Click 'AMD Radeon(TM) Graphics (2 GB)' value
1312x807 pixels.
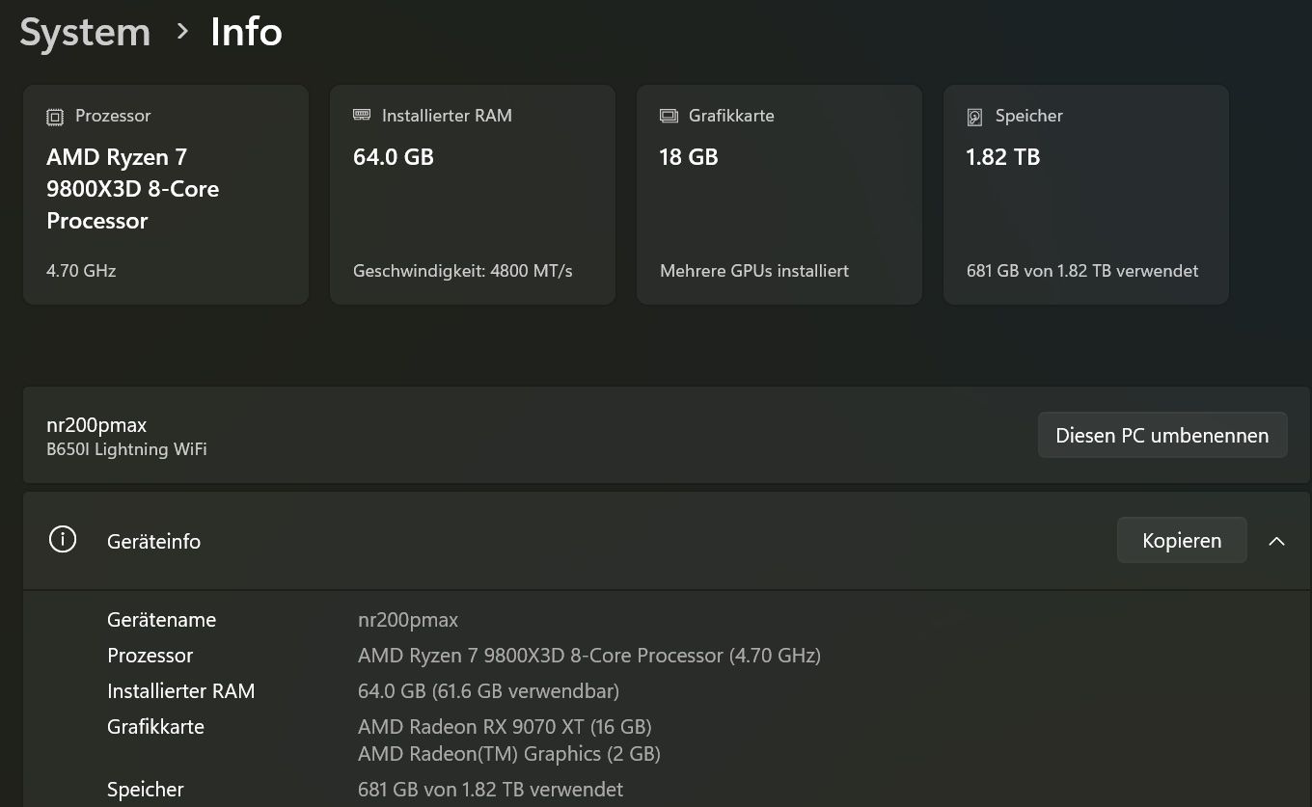coord(509,754)
